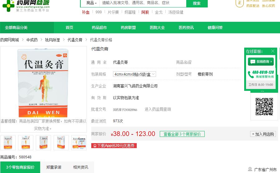Click the 药房网商城 green cross logo
This screenshot has height=173, width=280.
8,5
